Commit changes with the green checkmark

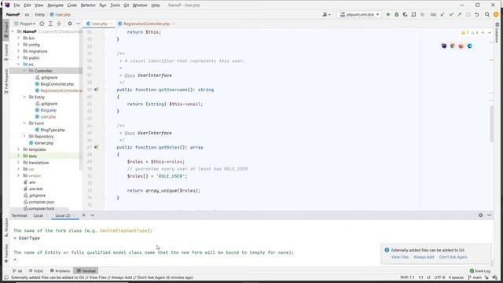tap(451, 14)
